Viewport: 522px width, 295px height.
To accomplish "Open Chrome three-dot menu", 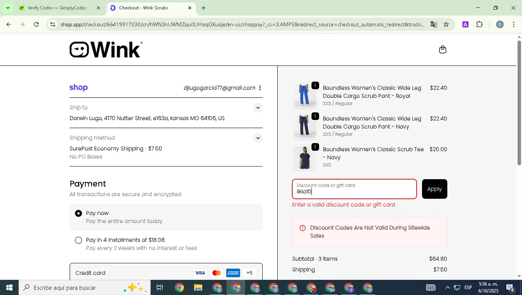I will click(x=514, y=24).
